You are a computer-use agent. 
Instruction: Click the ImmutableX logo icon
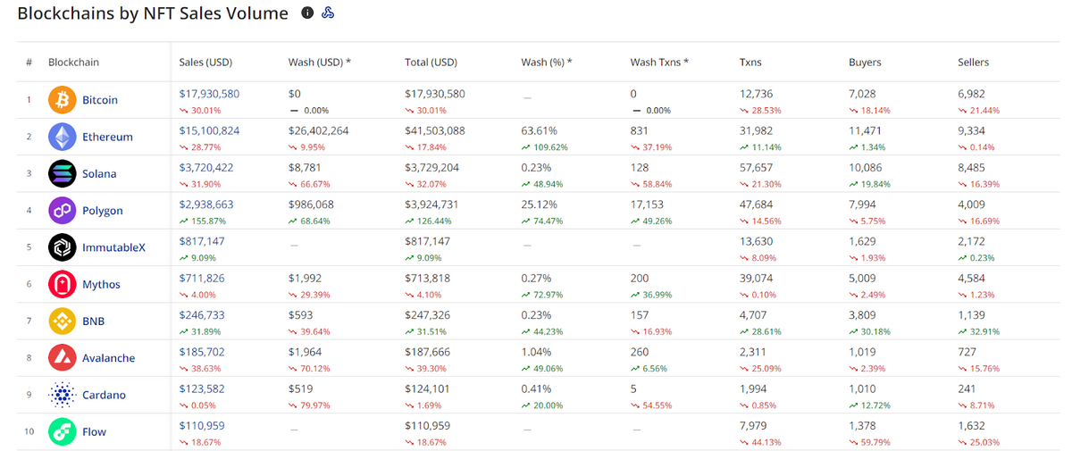(63, 247)
